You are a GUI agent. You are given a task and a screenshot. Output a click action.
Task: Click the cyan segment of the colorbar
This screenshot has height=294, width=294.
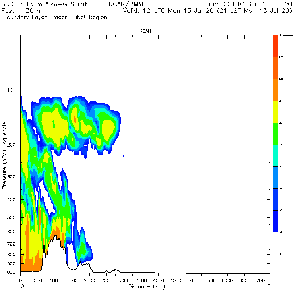[x=275, y=156]
